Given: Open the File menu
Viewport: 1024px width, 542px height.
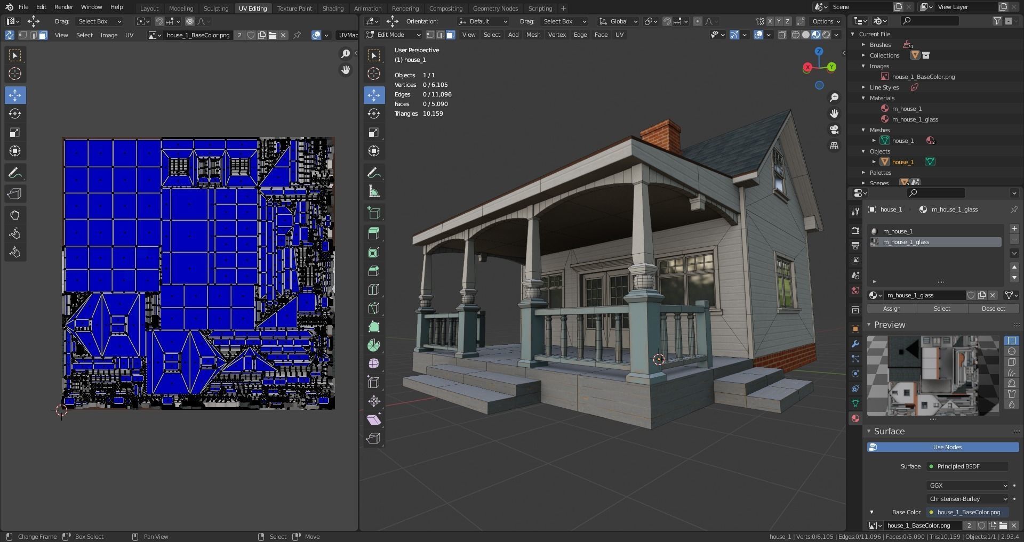Looking at the screenshot, I should pos(23,7).
